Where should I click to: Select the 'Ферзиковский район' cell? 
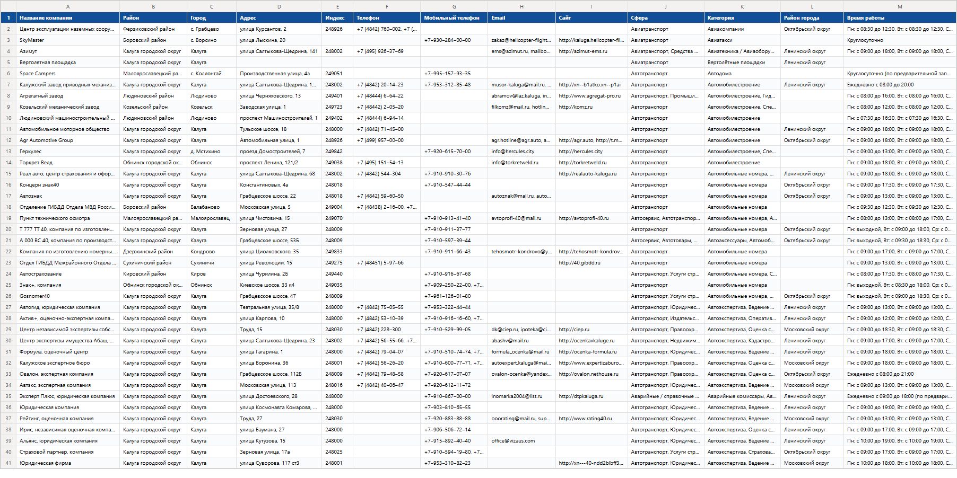153,29
